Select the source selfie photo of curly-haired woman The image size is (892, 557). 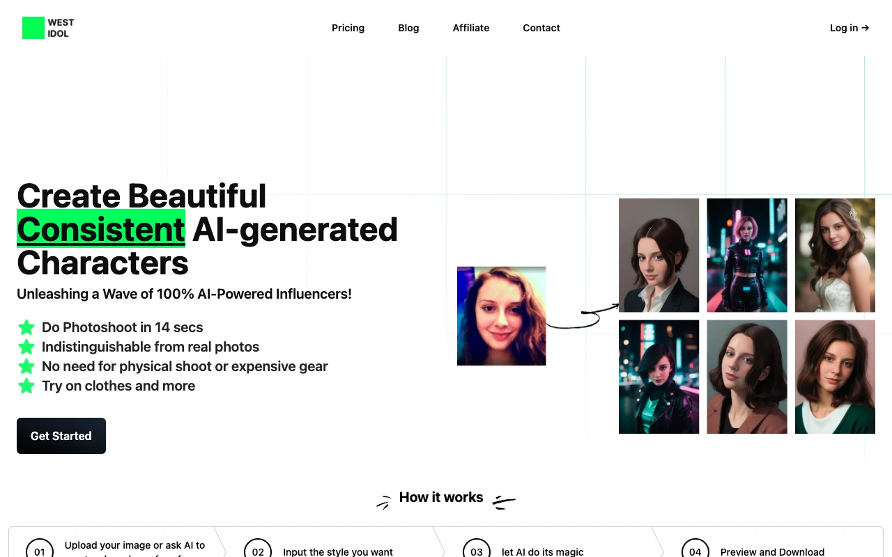[501, 315]
